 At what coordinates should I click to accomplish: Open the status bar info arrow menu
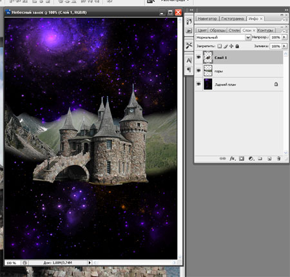coord(90,263)
